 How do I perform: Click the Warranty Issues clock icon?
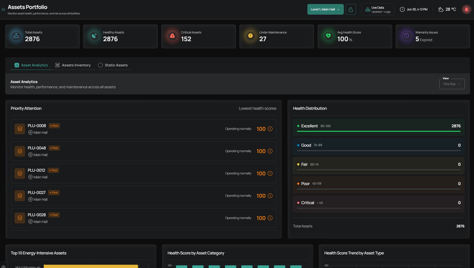point(406,36)
